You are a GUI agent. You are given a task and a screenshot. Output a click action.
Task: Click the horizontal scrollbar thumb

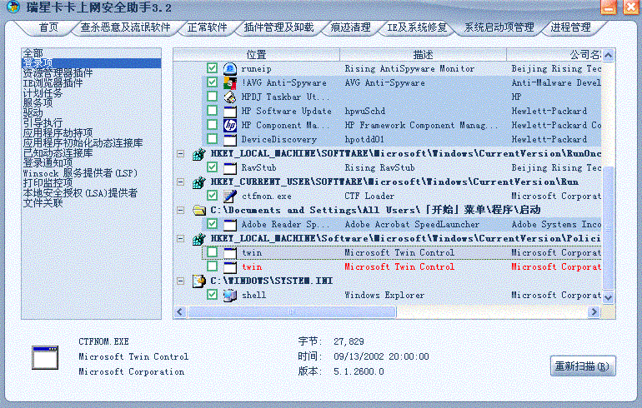(x=292, y=312)
